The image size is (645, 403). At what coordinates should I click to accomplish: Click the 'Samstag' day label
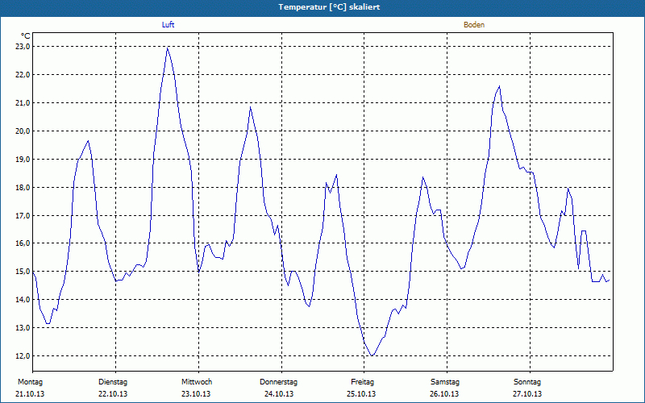click(445, 382)
